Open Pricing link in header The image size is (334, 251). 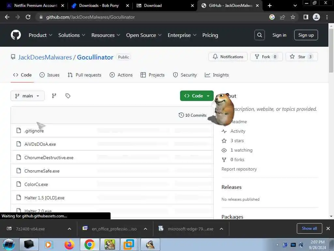pos(210,35)
